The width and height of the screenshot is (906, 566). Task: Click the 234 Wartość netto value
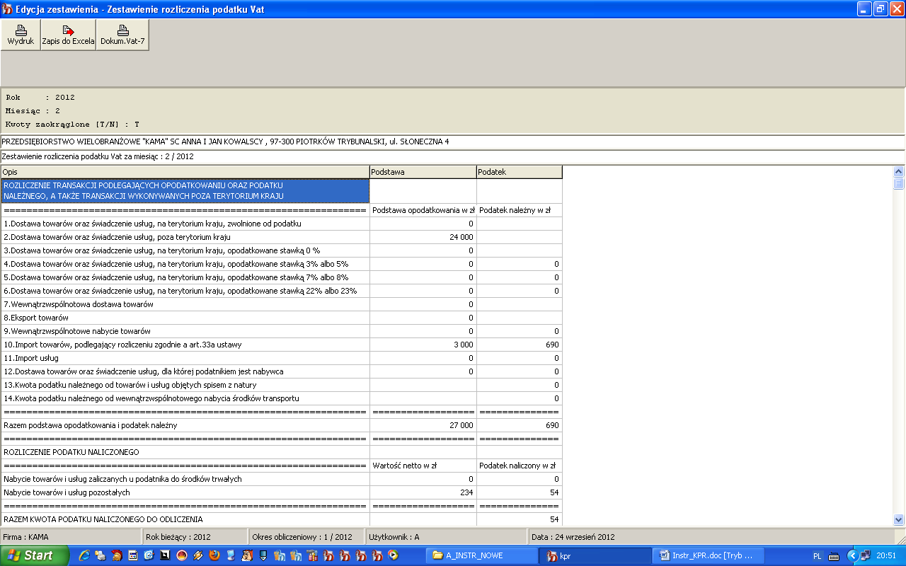(423, 492)
